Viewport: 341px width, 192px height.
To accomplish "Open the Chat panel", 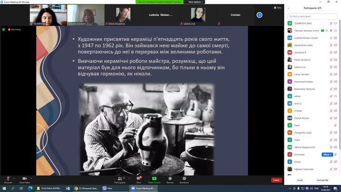I will (138, 179).
